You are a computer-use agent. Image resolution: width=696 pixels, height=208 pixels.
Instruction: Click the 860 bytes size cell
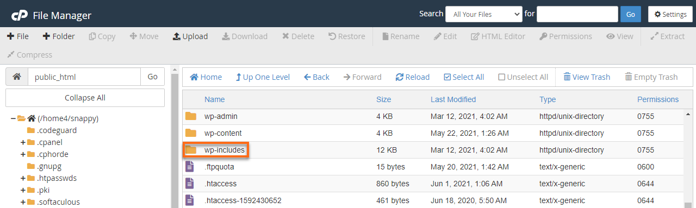tap(393, 184)
